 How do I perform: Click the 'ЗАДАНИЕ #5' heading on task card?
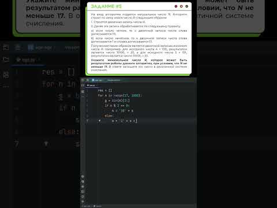point(106,6)
